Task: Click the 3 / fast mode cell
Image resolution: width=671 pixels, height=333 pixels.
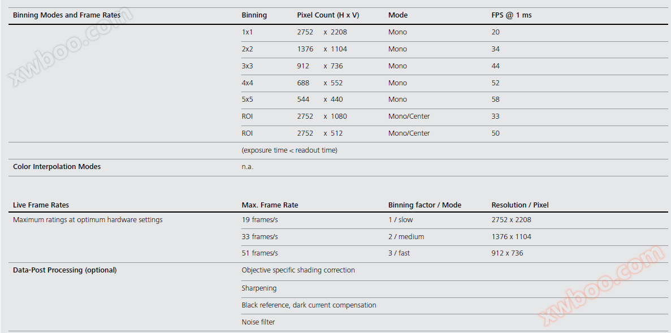Action: pyautogui.click(x=399, y=253)
